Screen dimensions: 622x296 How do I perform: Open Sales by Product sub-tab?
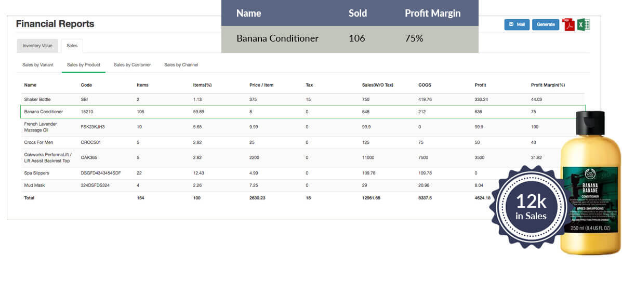tap(84, 64)
